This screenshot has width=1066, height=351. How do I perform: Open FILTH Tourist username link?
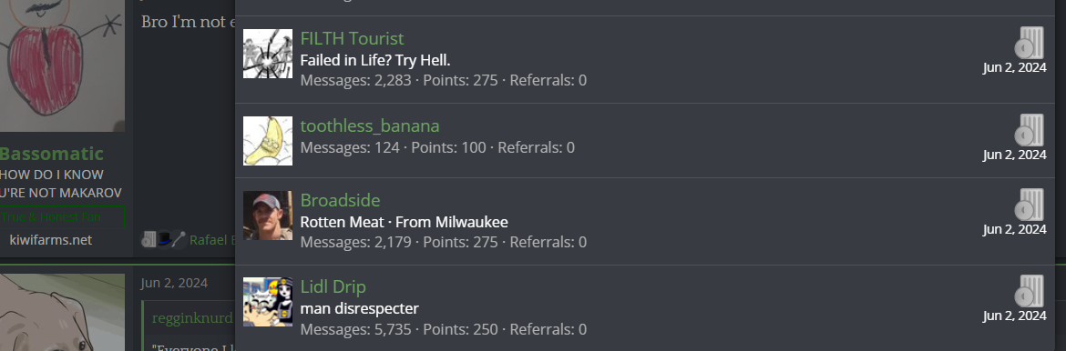[353, 39]
